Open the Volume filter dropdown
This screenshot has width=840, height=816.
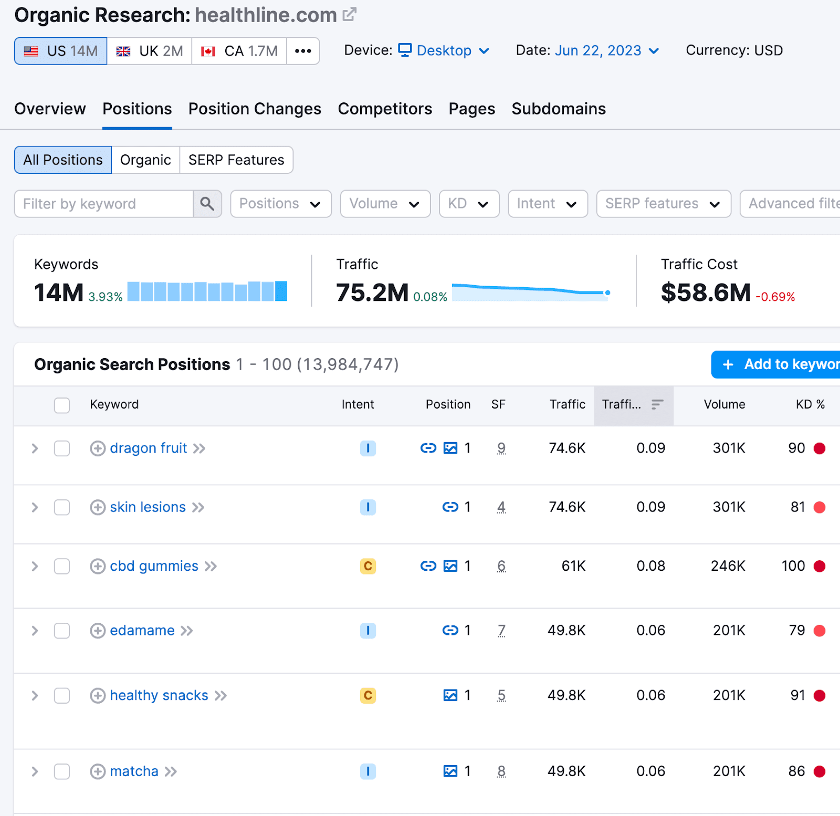(385, 204)
